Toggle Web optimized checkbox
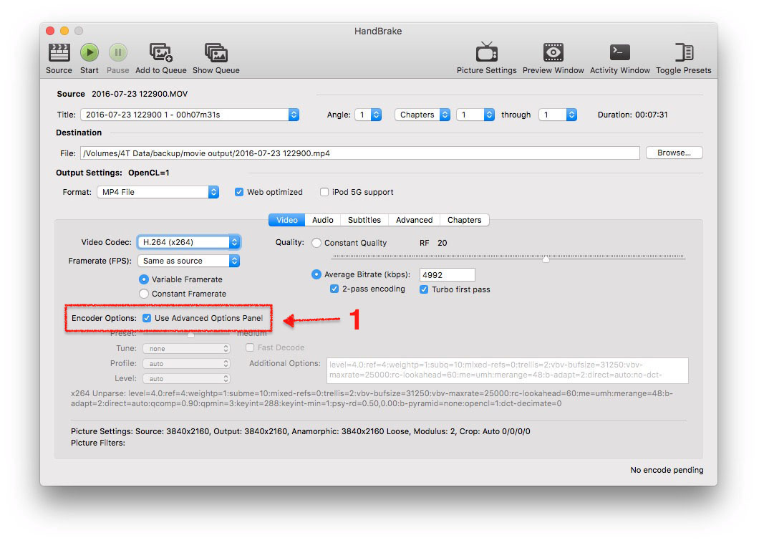The image size is (764, 543). [x=238, y=192]
